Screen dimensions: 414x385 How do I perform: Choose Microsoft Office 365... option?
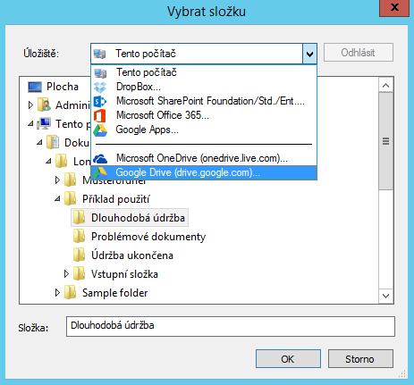tap(204, 115)
